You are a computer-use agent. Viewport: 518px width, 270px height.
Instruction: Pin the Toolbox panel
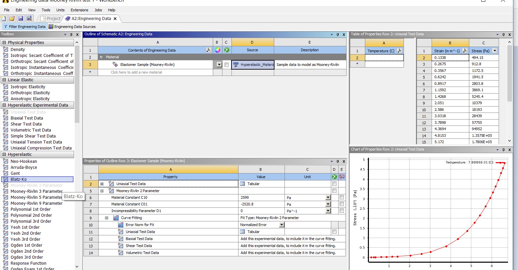[x=71, y=35]
